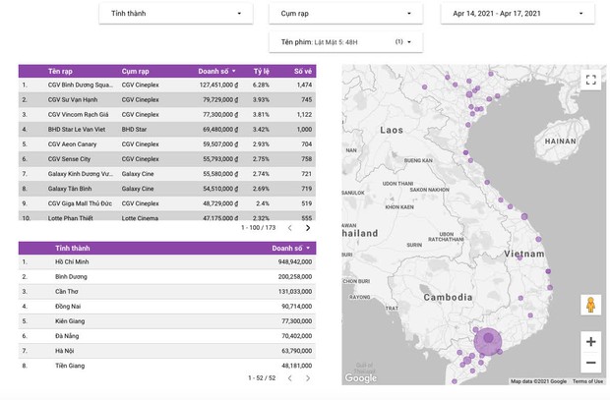610x400 pixels.
Task: Toggle map fullscreen view
Action: 590,80
